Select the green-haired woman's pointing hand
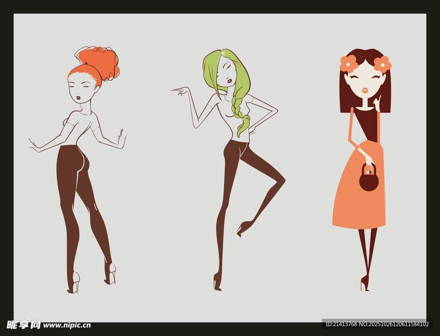The width and height of the screenshot is (440, 336). (181, 91)
